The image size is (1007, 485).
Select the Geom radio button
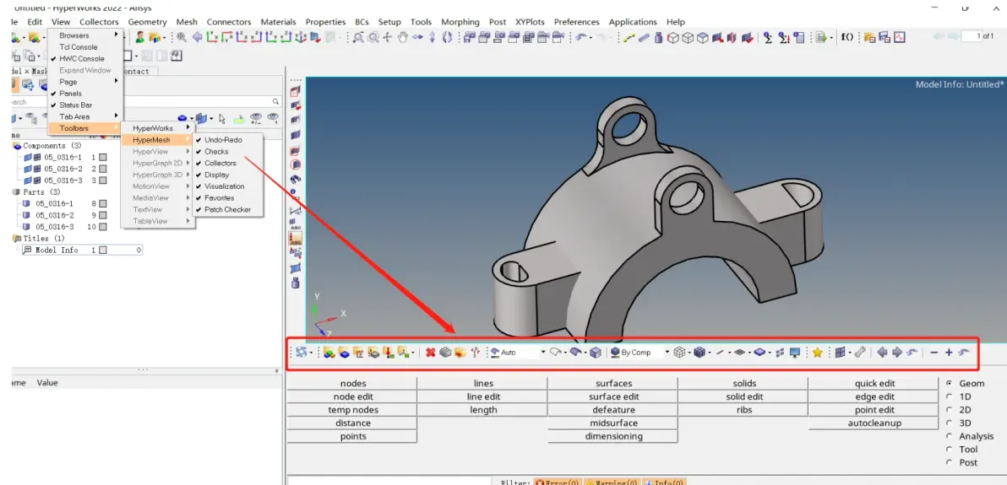[950, 383]
